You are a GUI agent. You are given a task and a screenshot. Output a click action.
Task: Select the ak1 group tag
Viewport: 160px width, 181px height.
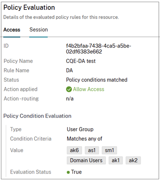click(116, 160)
